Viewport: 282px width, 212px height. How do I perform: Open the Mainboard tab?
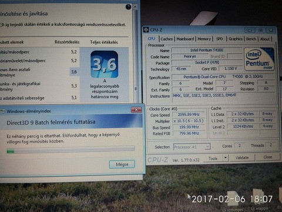(x=185, y=39)
